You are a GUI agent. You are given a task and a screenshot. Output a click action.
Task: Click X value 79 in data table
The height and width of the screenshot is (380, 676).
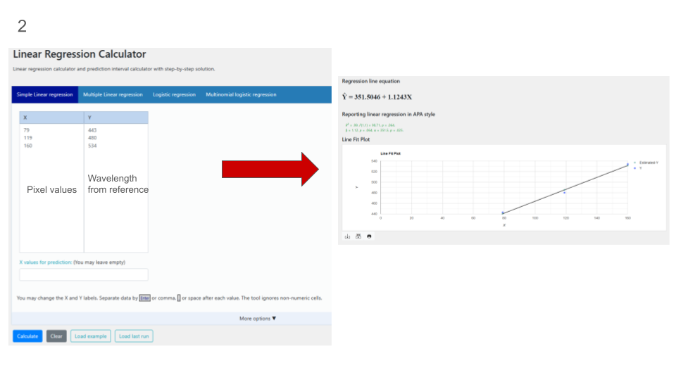pyautogui.click(x=27, y=130)
